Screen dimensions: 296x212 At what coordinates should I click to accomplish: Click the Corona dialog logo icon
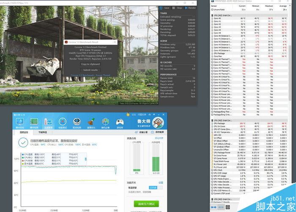coord(66,42)
